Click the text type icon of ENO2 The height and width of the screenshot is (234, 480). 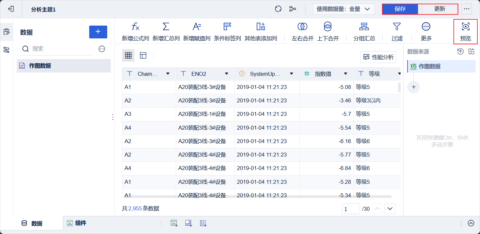184,74
